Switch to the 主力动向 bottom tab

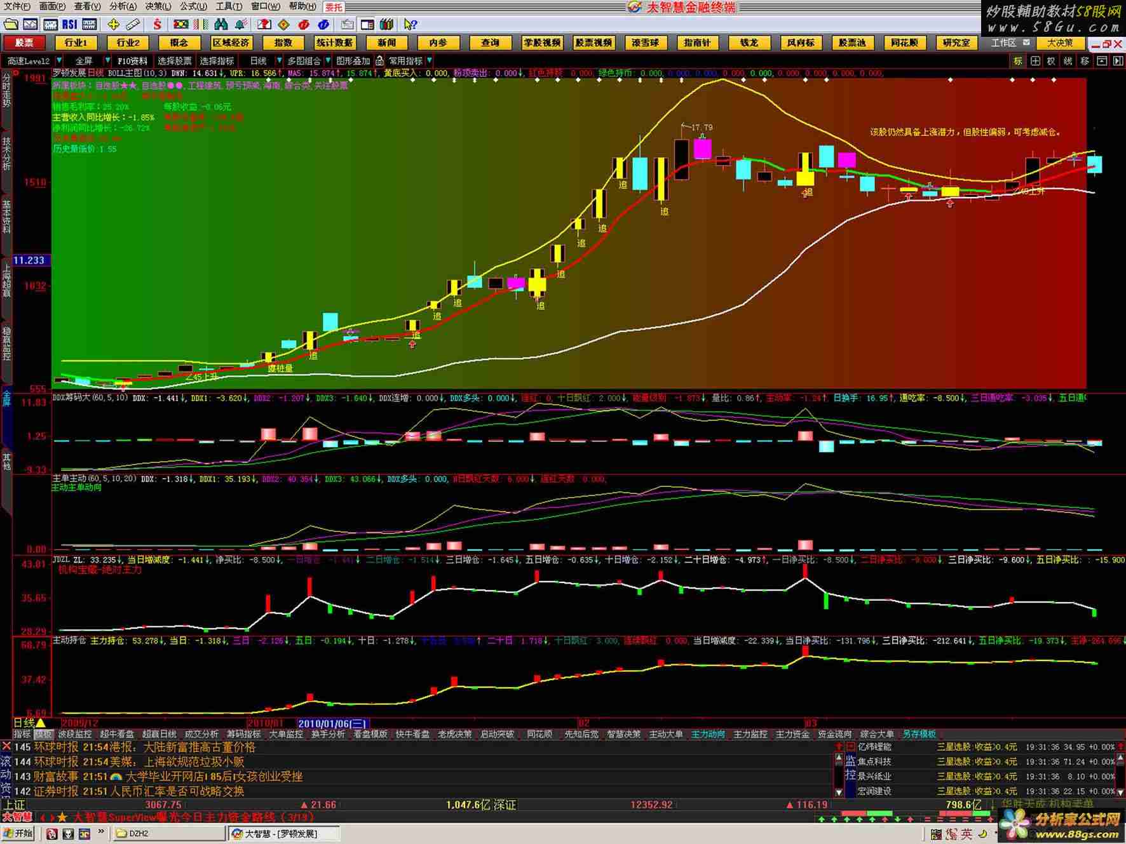[708, 734]
